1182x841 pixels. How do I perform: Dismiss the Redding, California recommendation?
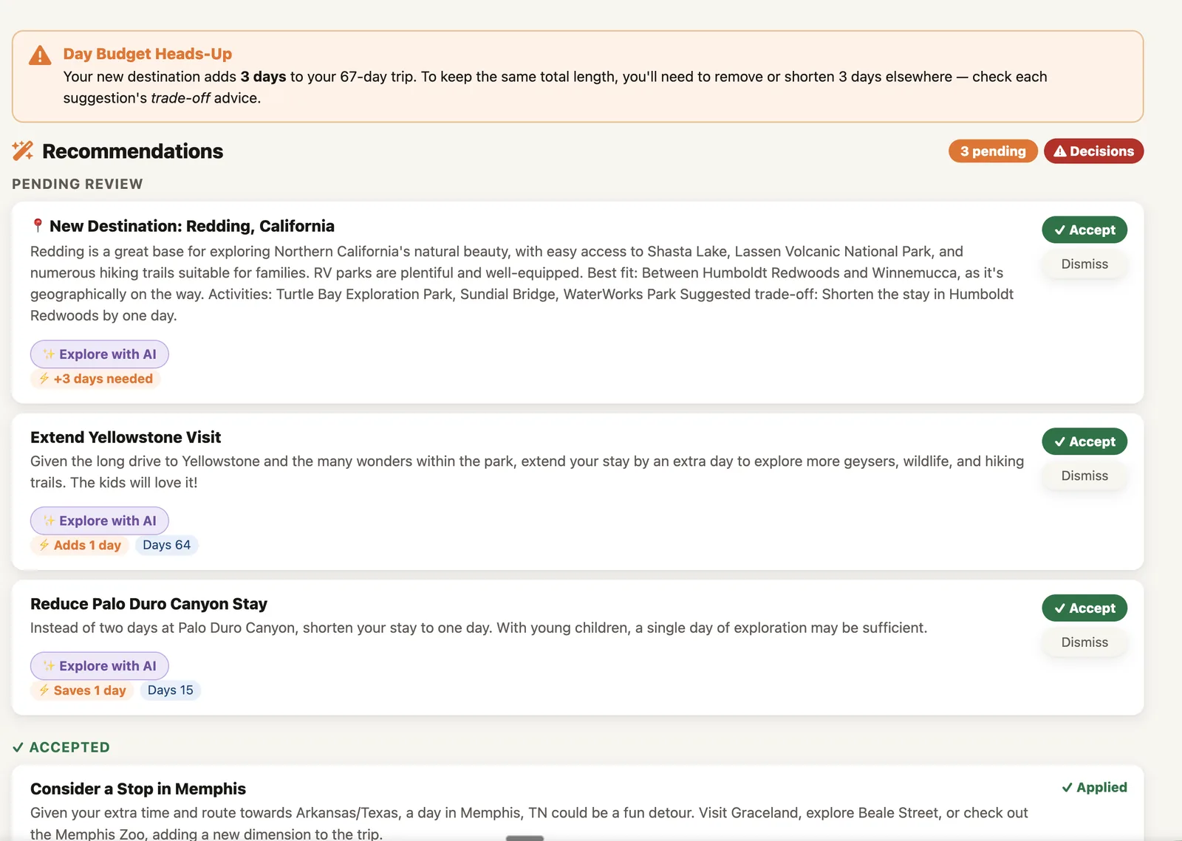(x=1084, y=264)
